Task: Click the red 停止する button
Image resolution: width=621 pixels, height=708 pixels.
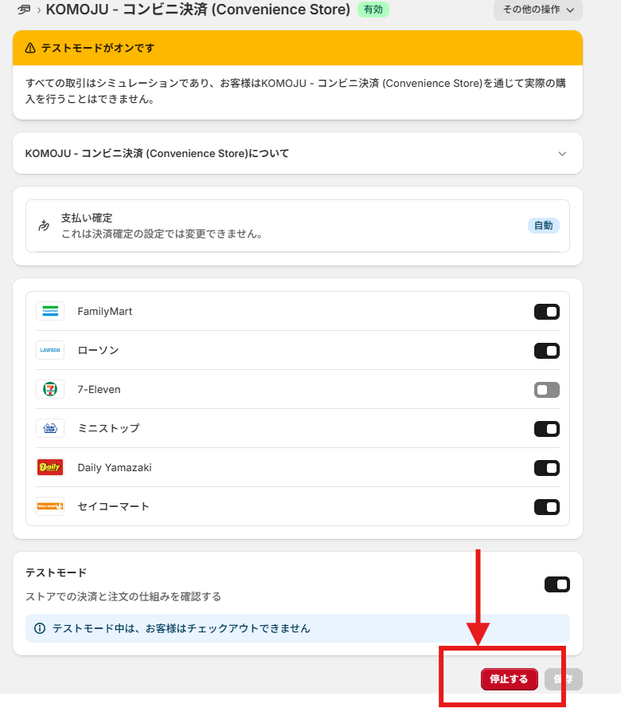Action: 510,679
